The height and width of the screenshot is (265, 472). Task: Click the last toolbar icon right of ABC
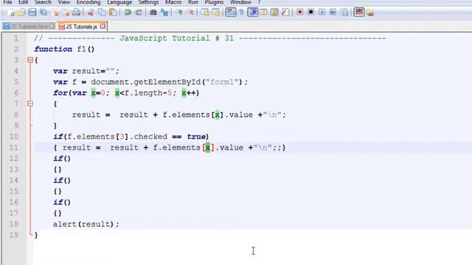click(x=370, y=13)
